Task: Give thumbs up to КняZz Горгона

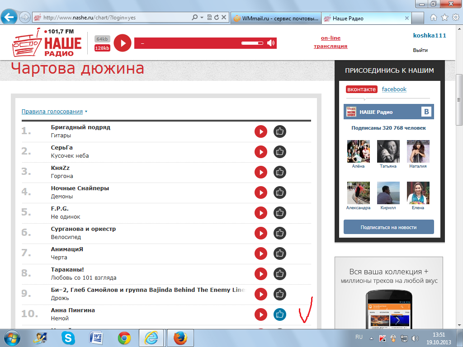Action: point(279,172)
